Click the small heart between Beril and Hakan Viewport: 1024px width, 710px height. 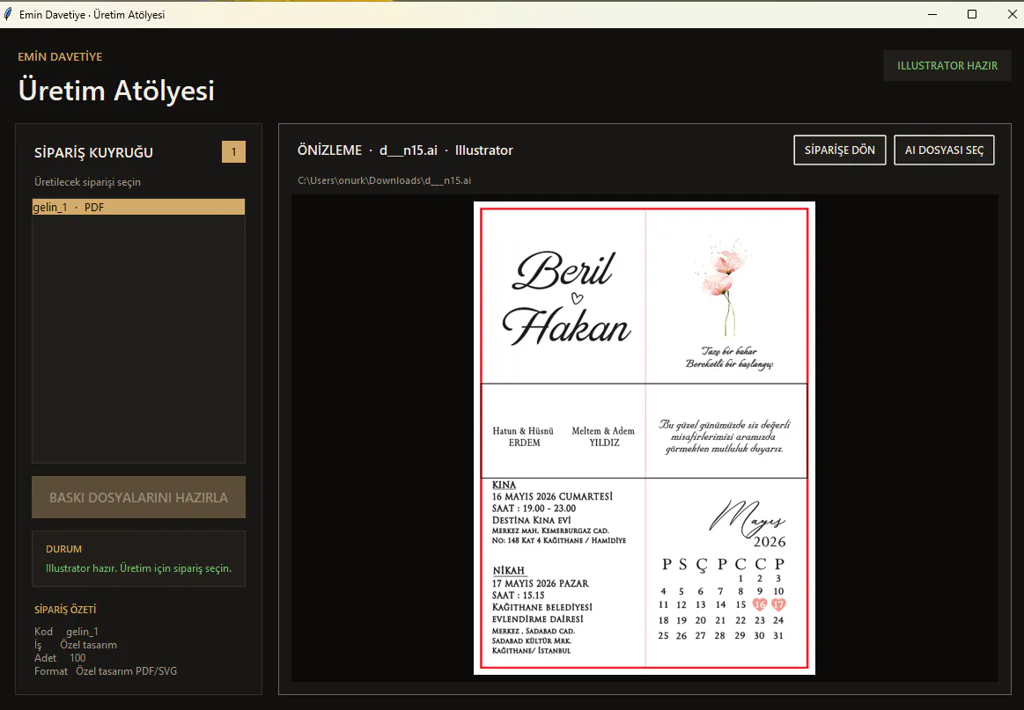[577, 298]
